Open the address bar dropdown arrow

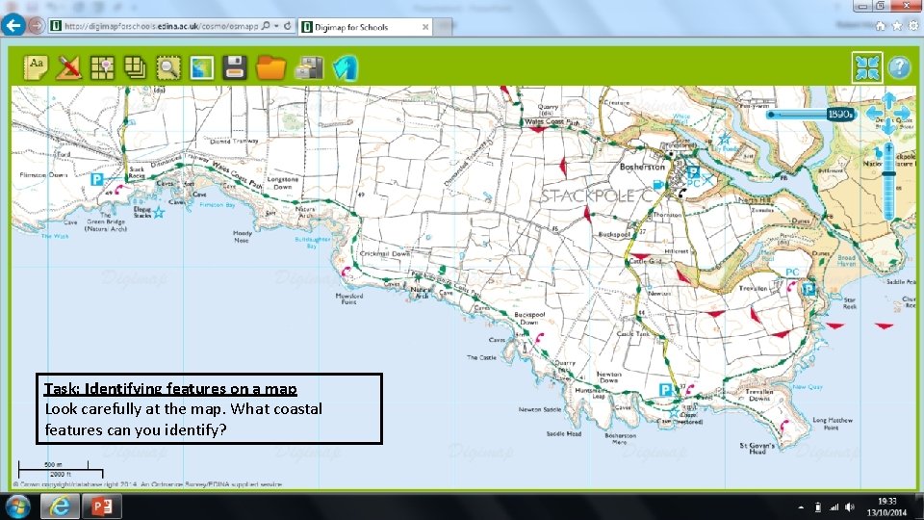276,26
